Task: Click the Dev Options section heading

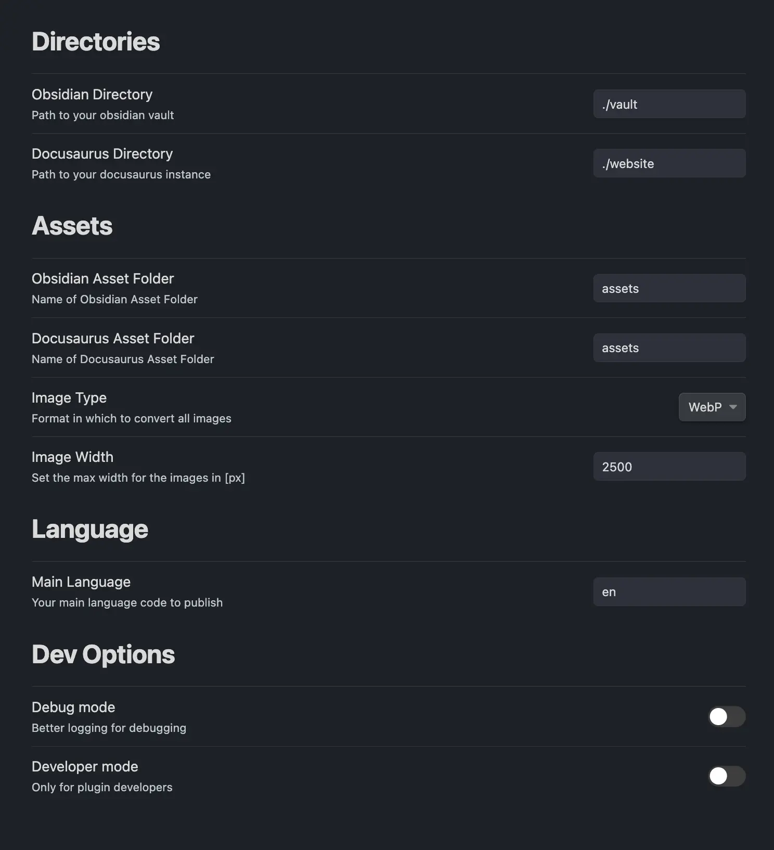Action: (x=103, y=654)
